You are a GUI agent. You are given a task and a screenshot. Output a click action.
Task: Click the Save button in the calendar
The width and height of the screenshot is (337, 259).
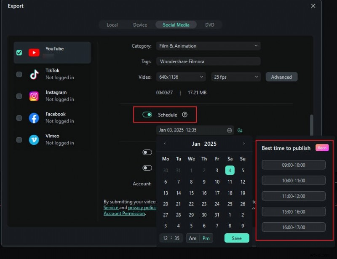click(236, 238)
